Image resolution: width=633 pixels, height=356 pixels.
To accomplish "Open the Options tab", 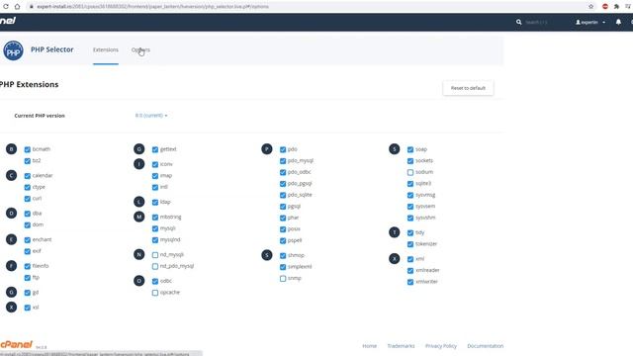I will tap(140, 50).
